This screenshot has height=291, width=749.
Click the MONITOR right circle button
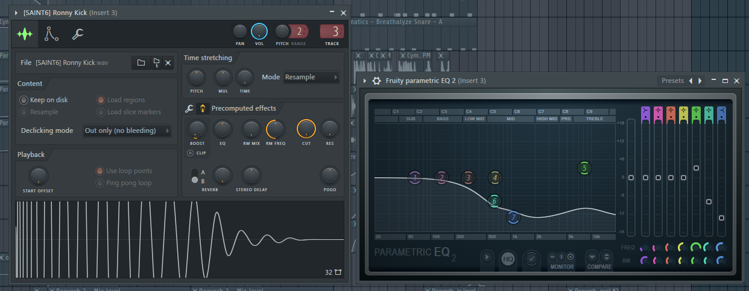[x=570, y=257]
